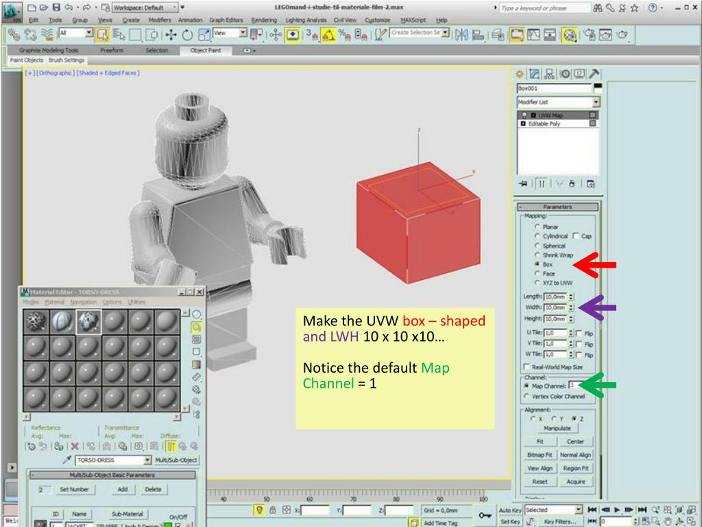Select X alignment radio button
Image resolution: width=702 pixels, height=527 pixels.
533,419
